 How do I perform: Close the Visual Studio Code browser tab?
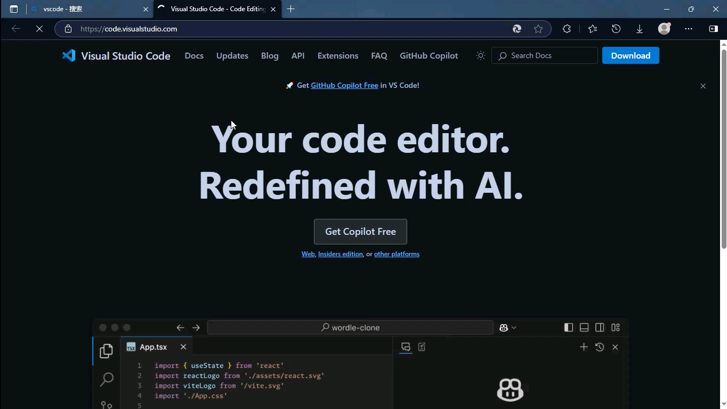tap(273, 9)
